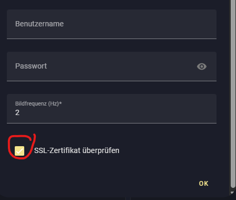Reveal password with the eye icon
The height and width of the screenshot is (200, 236).
coord(202,66)
